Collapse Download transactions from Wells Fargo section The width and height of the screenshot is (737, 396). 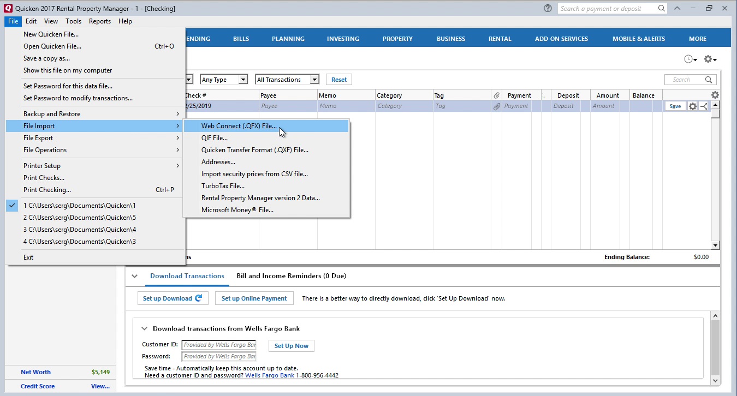coord(145,329)
